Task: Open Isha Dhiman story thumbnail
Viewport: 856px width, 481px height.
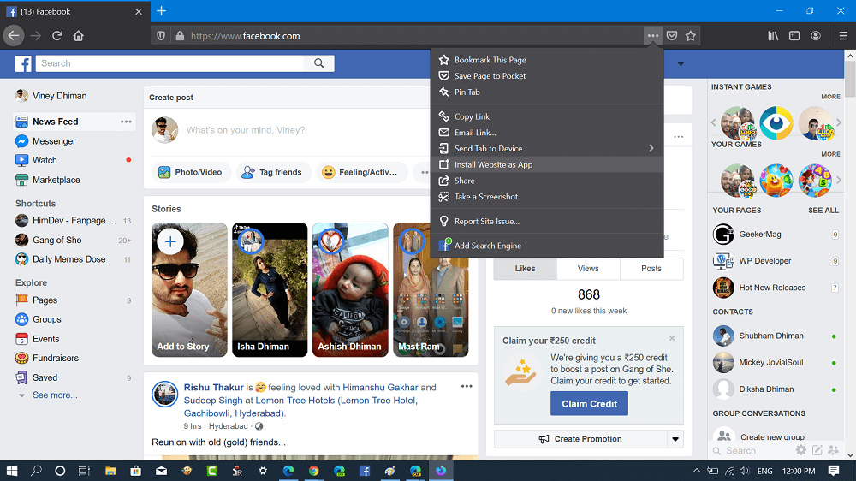Action: point(270,290)
